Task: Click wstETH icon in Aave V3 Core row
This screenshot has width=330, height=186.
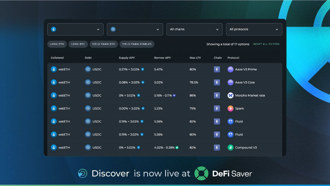Action: tap(54, 82)
